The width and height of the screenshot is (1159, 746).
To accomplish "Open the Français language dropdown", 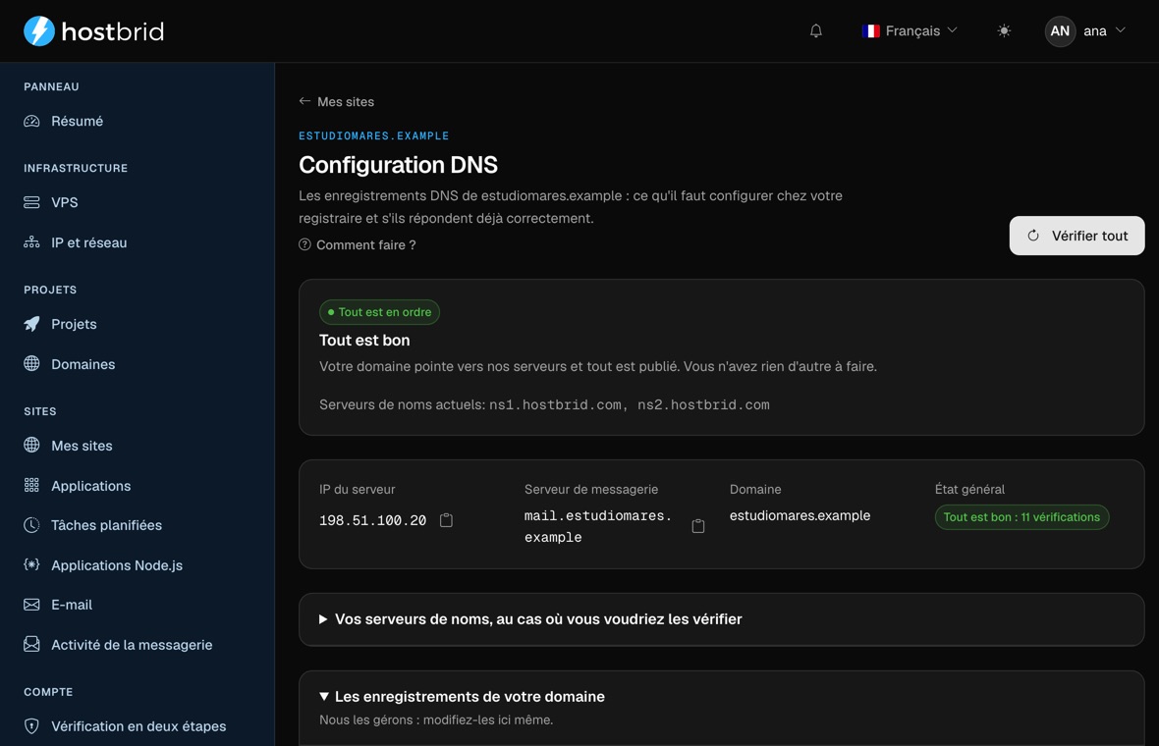I will (910, 31).
